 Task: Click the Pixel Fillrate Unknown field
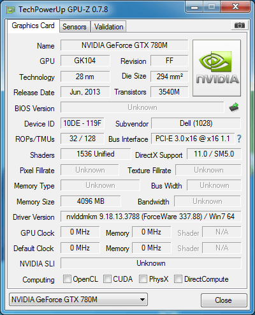[90, 170]
